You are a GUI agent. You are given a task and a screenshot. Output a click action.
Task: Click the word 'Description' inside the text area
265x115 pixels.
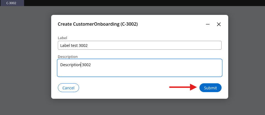[70, 65]
